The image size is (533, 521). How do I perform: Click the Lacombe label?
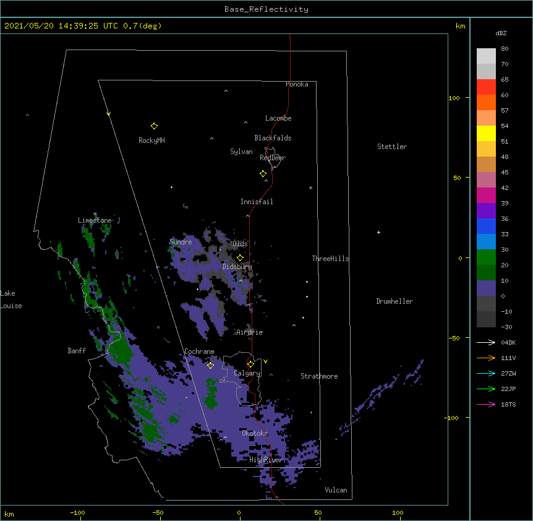click(278, 118)
